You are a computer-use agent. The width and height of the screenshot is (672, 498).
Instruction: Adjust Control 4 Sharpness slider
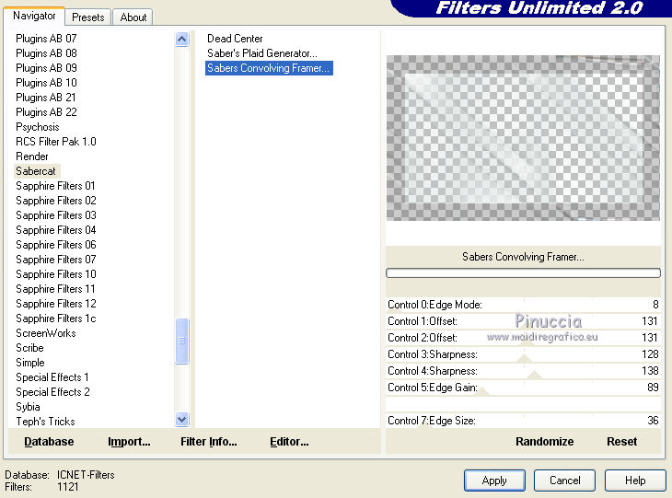coord(523,371)
